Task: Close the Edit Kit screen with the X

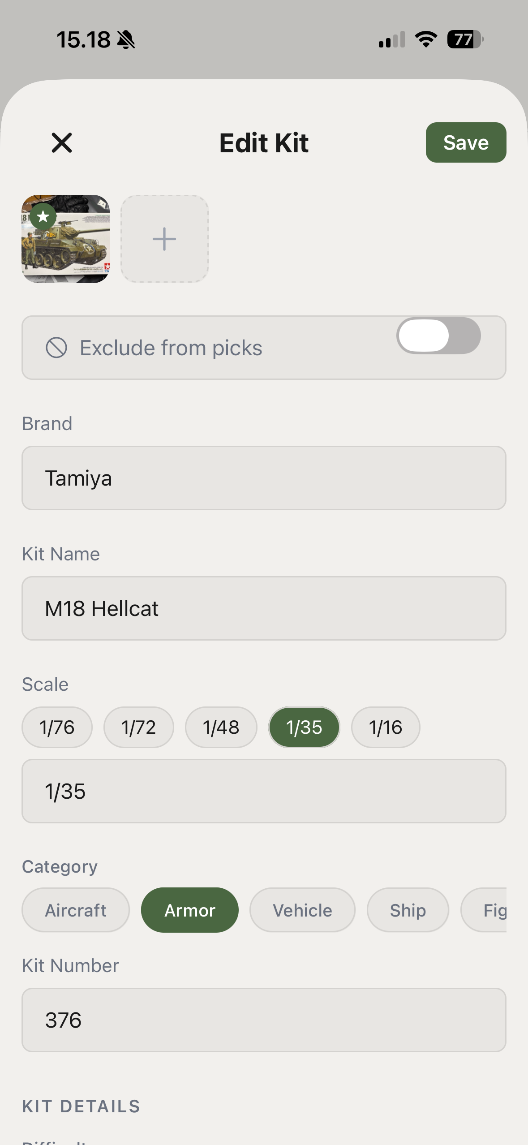Action: coord(62,142)
